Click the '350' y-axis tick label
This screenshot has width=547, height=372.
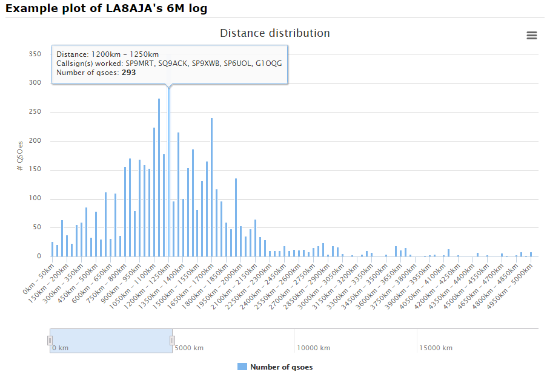click(x=35, y=53)
